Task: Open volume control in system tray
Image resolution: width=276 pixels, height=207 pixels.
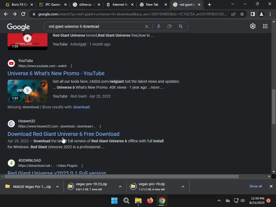Action: point(243,201)
